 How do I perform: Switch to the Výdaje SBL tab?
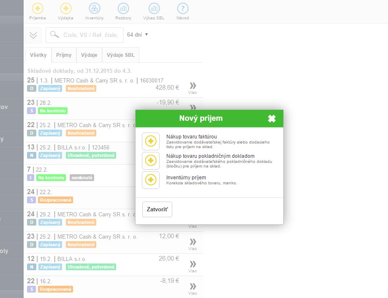pos(121,55)
